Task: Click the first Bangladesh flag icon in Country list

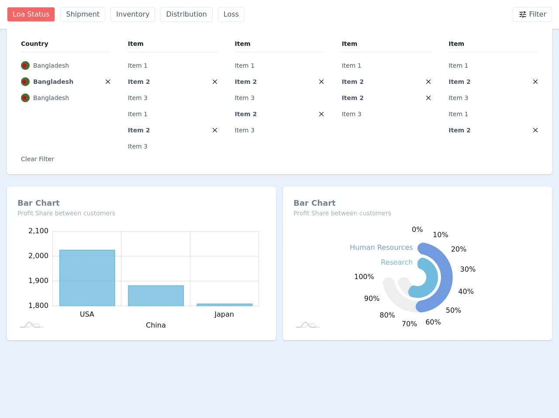Action: click(x=25, y=66)
